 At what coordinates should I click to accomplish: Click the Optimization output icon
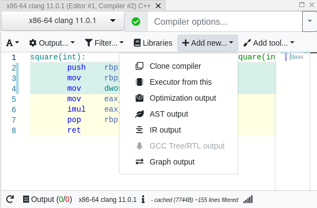[139, 98]
